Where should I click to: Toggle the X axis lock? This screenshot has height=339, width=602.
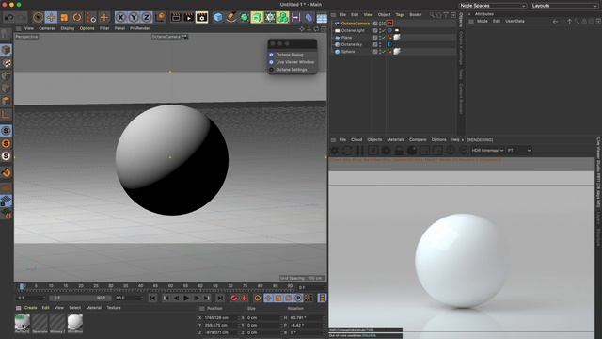click(x=120, y=17)
